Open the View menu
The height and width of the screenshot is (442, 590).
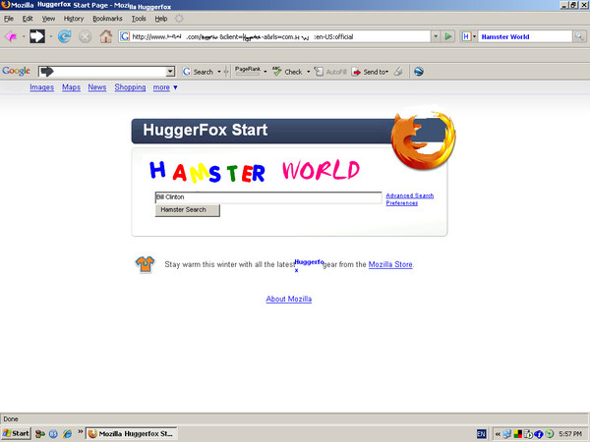pyautogui.click(x=48, y=19)
